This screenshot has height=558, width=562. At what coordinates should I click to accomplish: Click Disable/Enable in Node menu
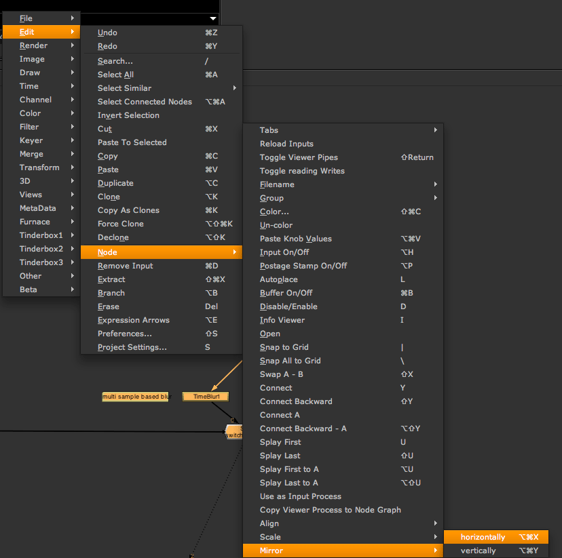pos(288,306)
